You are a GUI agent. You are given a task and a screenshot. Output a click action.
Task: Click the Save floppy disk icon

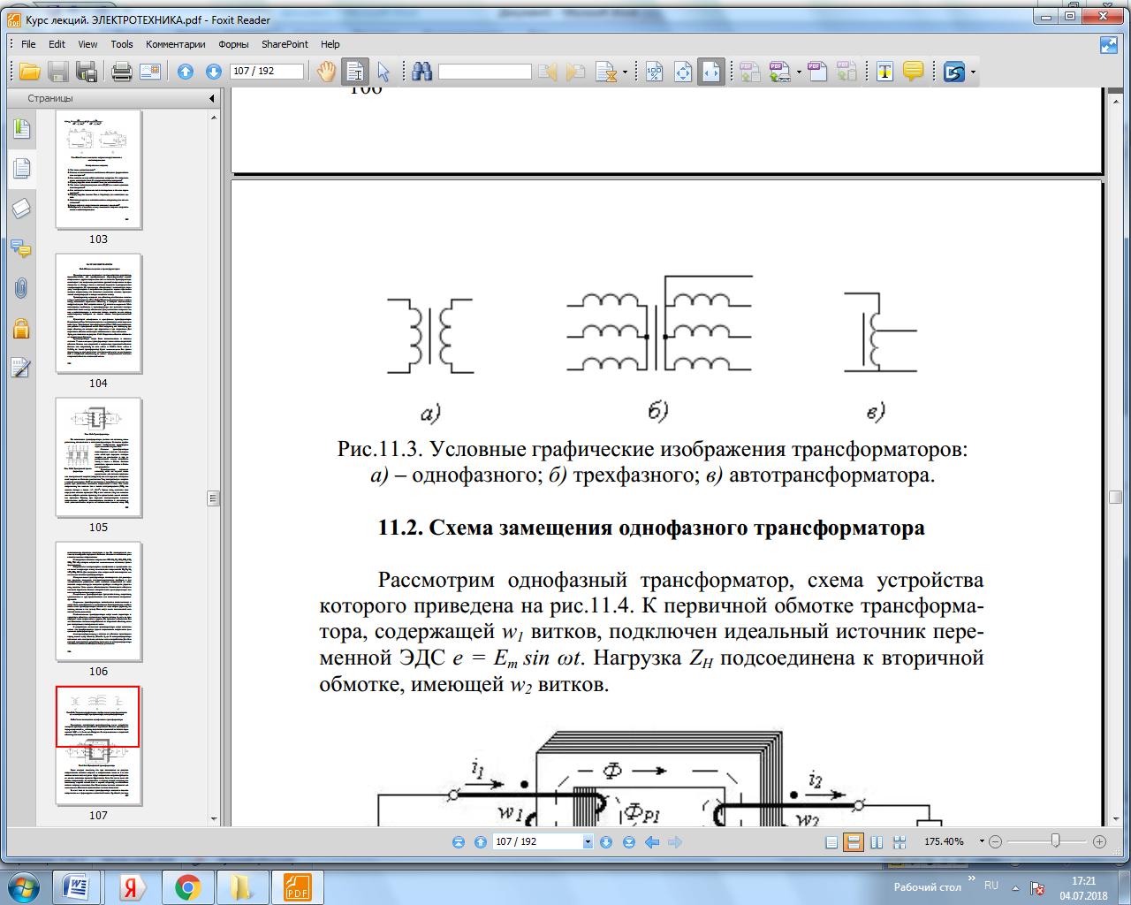pyautogui.click(x=58, y=72)
